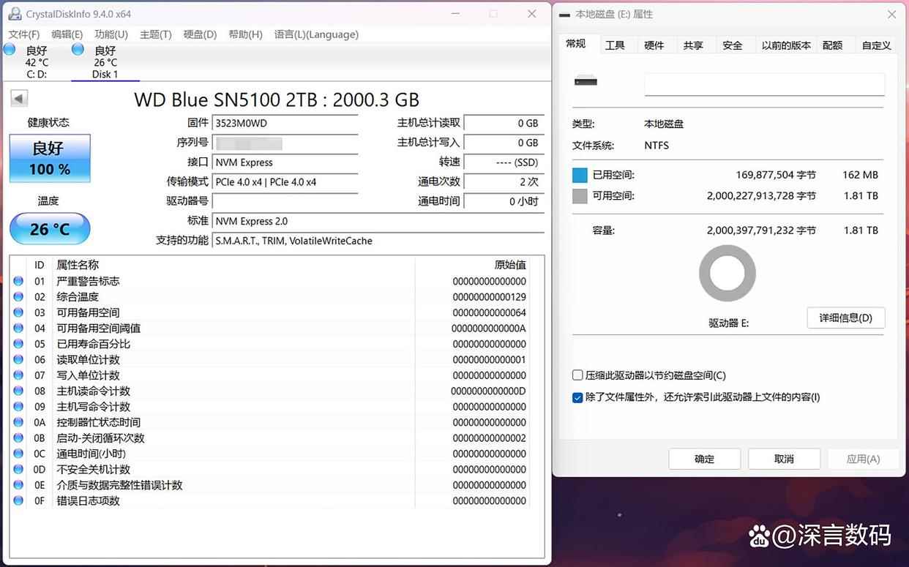909x567 pixels.
Task: Select the Disk 1 status orb
Action: (78, 49)
